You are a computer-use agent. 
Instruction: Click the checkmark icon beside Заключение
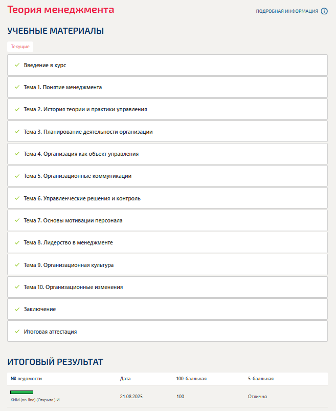click(x=17, y=309)
